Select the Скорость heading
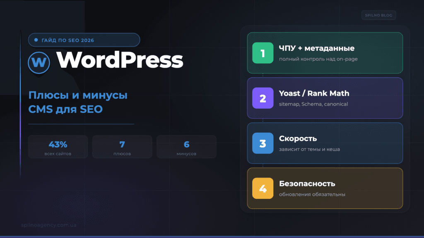Screen dimensions: 424x238 coord(298,138)
